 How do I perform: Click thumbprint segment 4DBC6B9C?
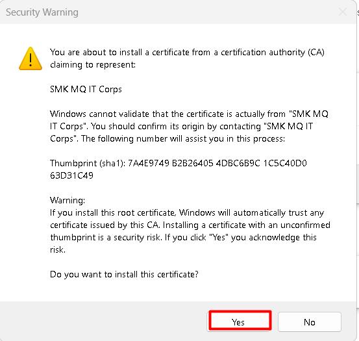pos(238,163)
